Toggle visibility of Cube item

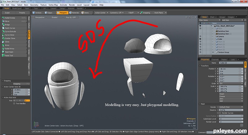click(x=200, y=39)
